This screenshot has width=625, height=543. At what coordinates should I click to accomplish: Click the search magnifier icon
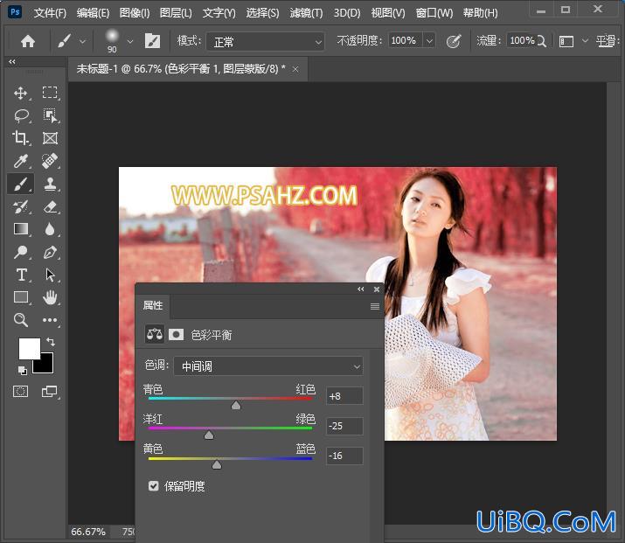click(x=541, y=41)
